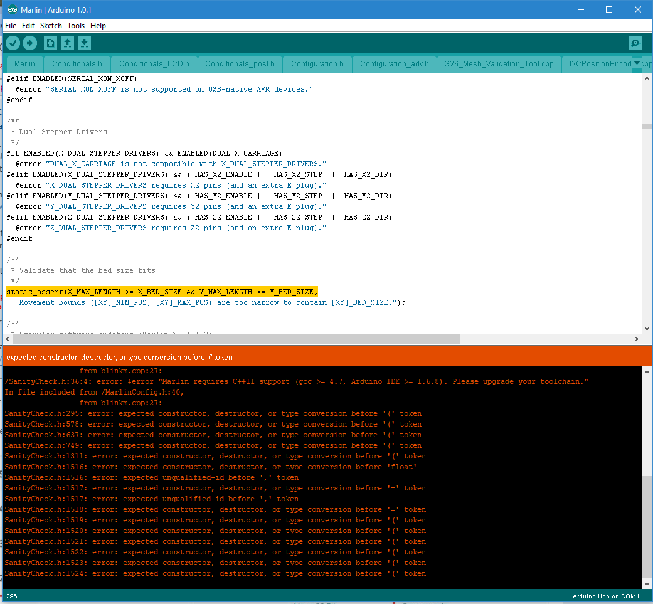The width and height of the screenshot is (653, 604).
Task: Click the highlighted static_assert line
Action: pyautogui.click(x=162, y=292)
